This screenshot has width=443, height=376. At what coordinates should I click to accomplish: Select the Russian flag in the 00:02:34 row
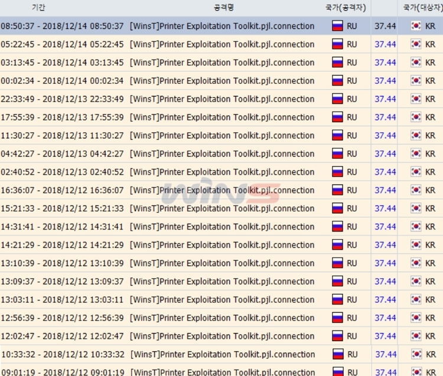pyautogui.click(x=337, y=81)
